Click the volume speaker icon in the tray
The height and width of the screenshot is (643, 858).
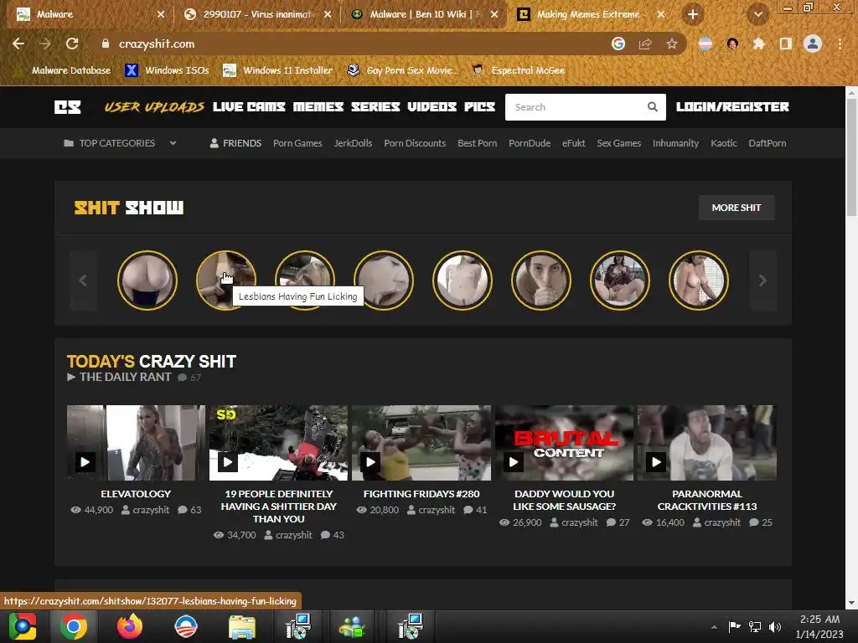775,626
